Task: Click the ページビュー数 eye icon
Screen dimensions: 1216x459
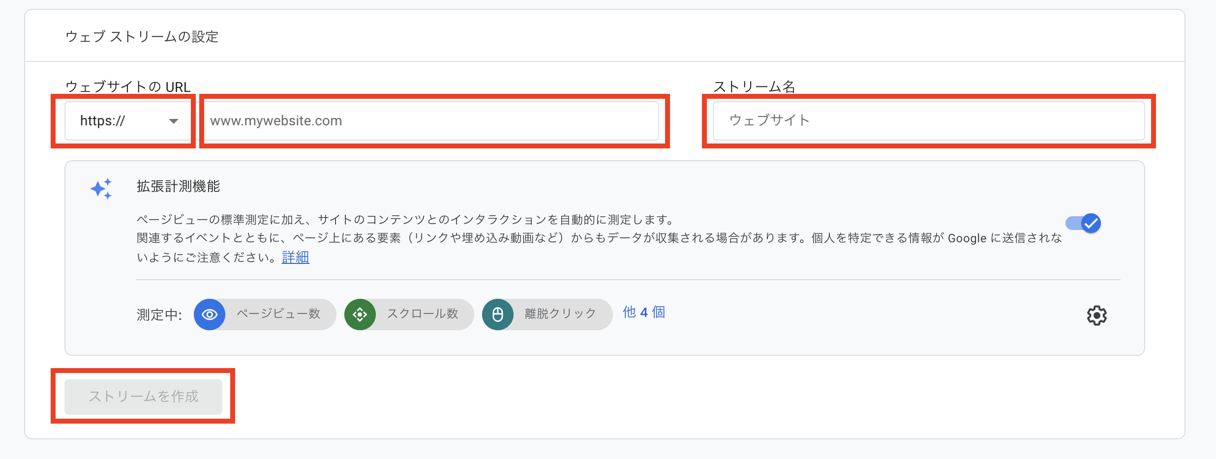Action: 210,315
